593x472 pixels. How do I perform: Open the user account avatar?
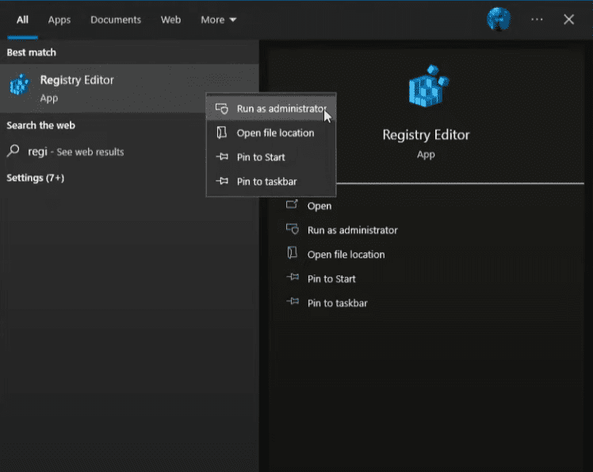499,19
